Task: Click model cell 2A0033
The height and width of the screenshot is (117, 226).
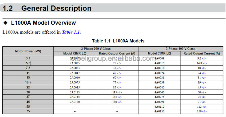Action: click(75, 68)
